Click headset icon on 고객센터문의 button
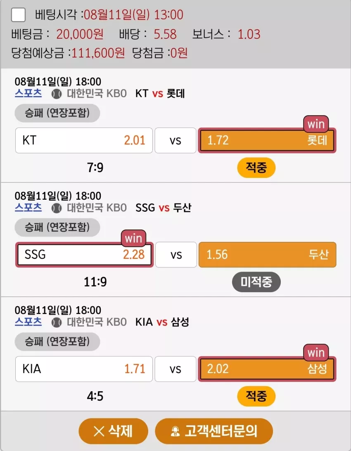The width and height of the screenshot is (351, 451). point(175,432)
